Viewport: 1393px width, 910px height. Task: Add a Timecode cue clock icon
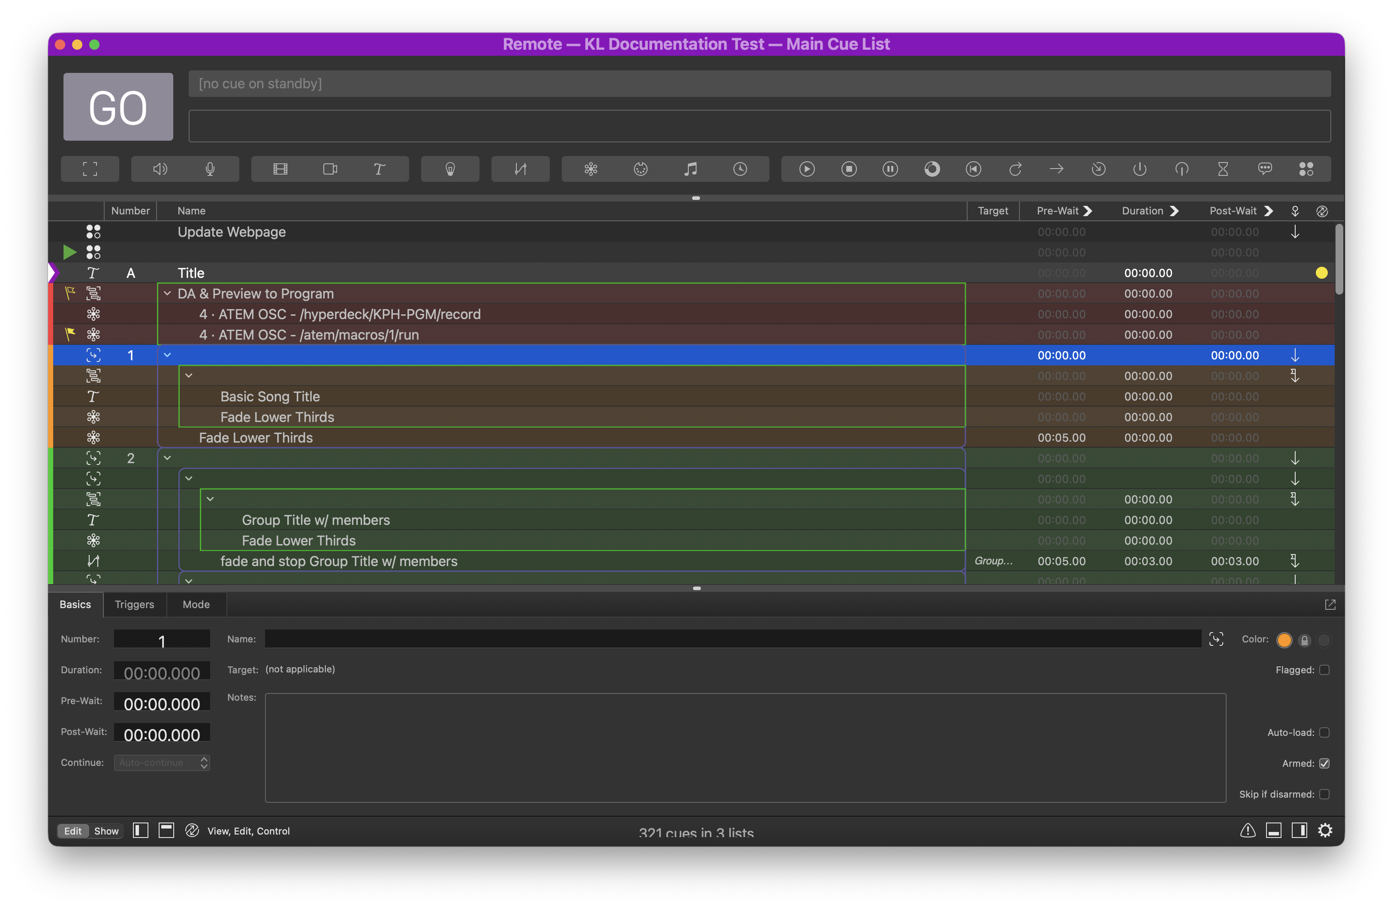point(740,169)
